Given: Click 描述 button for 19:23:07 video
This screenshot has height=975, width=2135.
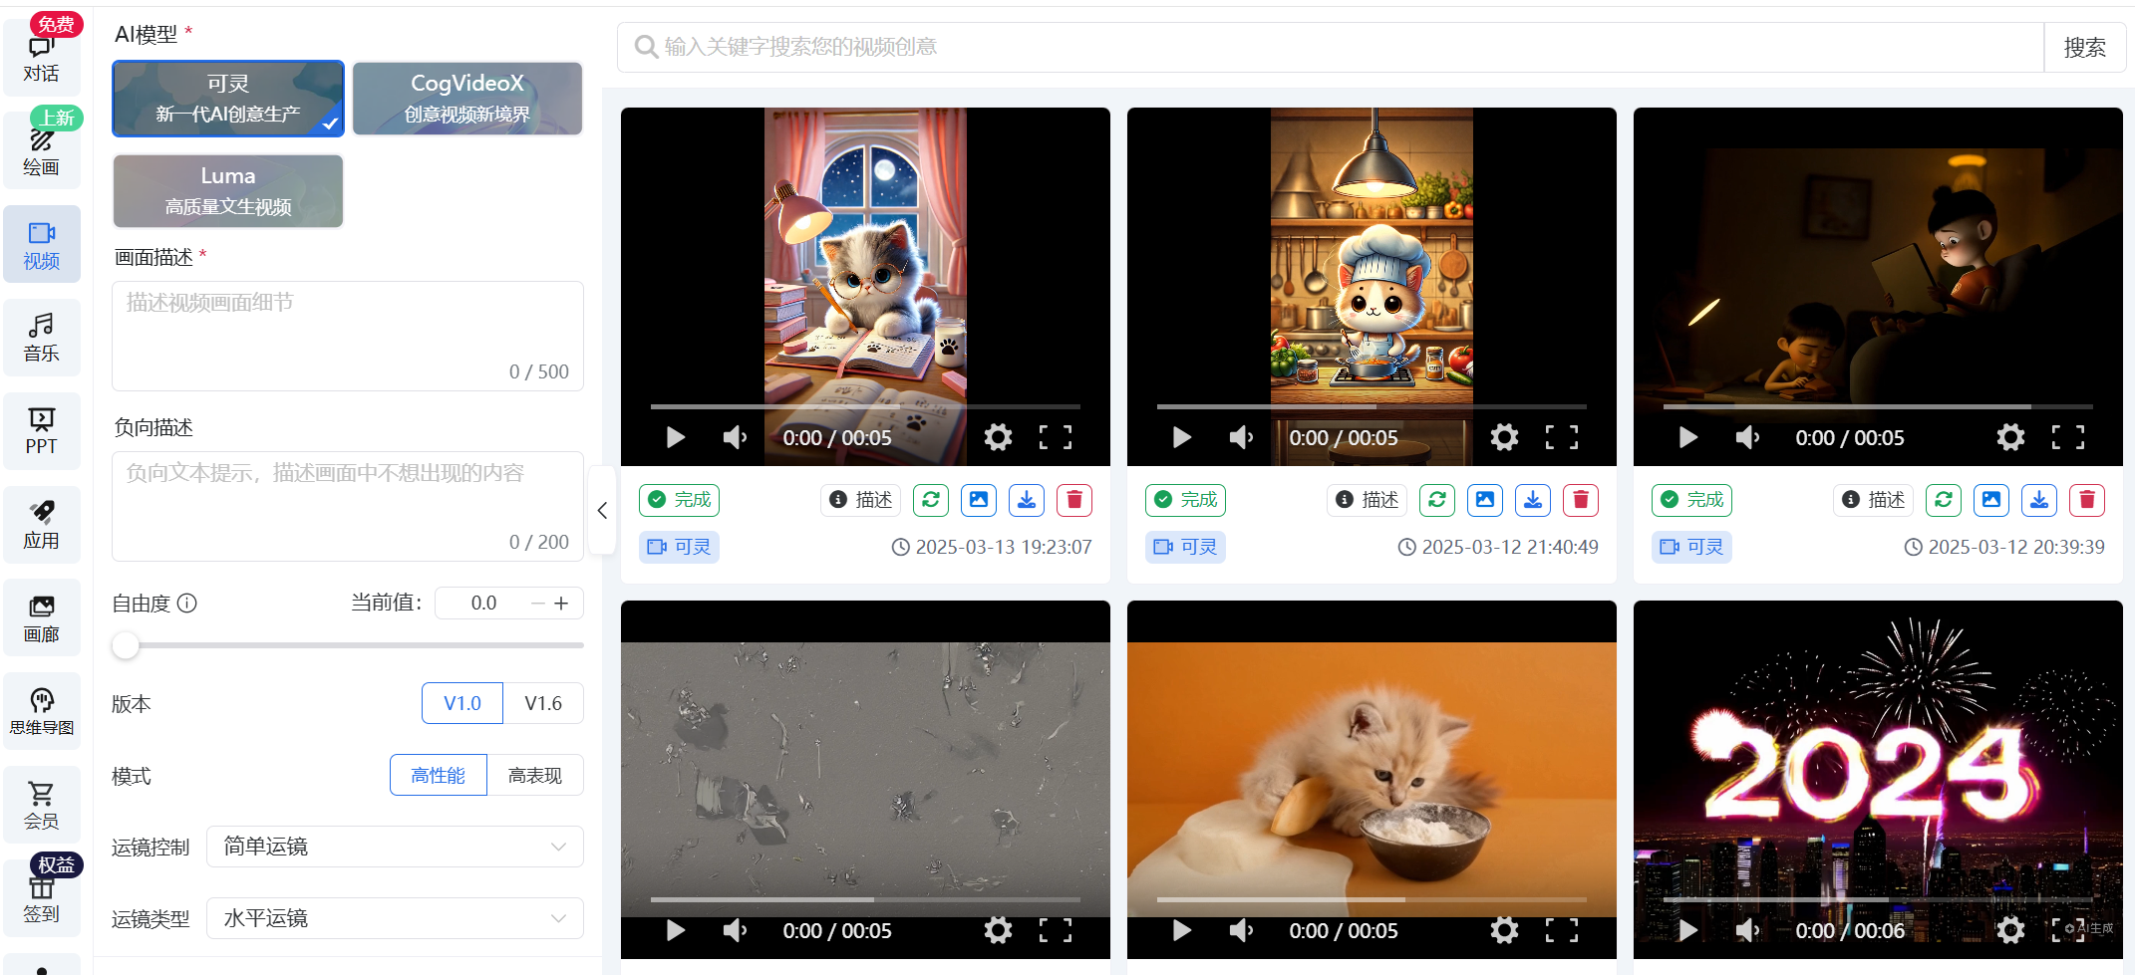Looking at the screenshot, I should pyautogui.click(x=861, y=500).
